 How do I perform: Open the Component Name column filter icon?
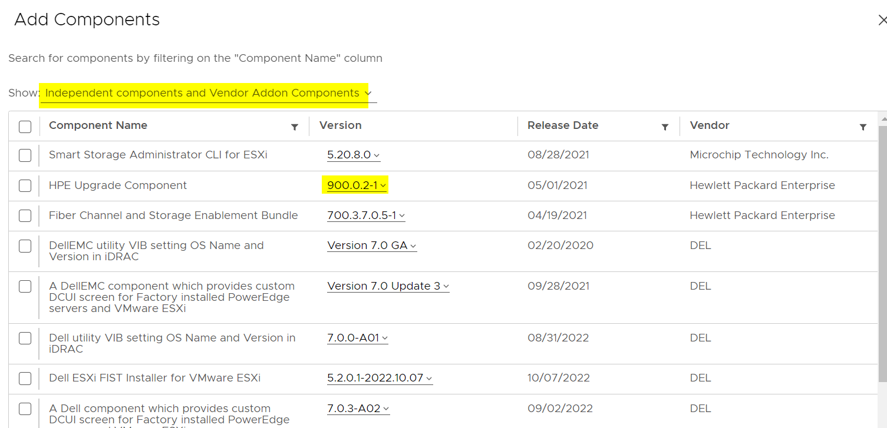(295, 127)
